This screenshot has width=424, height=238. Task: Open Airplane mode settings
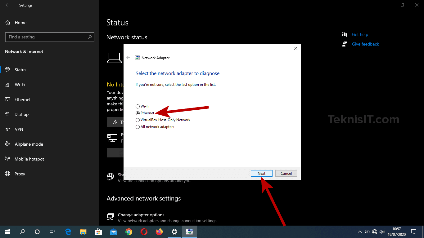click(x=29, y=144)
